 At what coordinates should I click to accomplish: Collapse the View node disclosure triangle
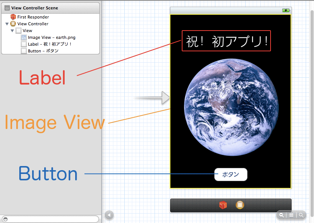pyautogui.click(x=12, y=31)
